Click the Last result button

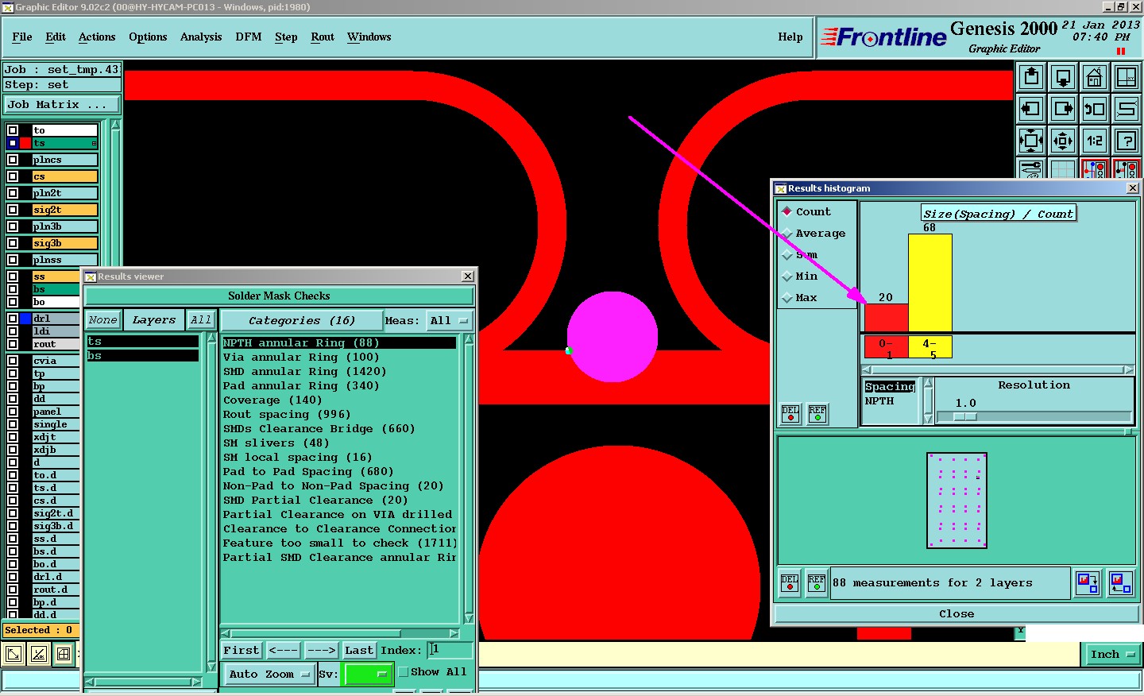359,650
